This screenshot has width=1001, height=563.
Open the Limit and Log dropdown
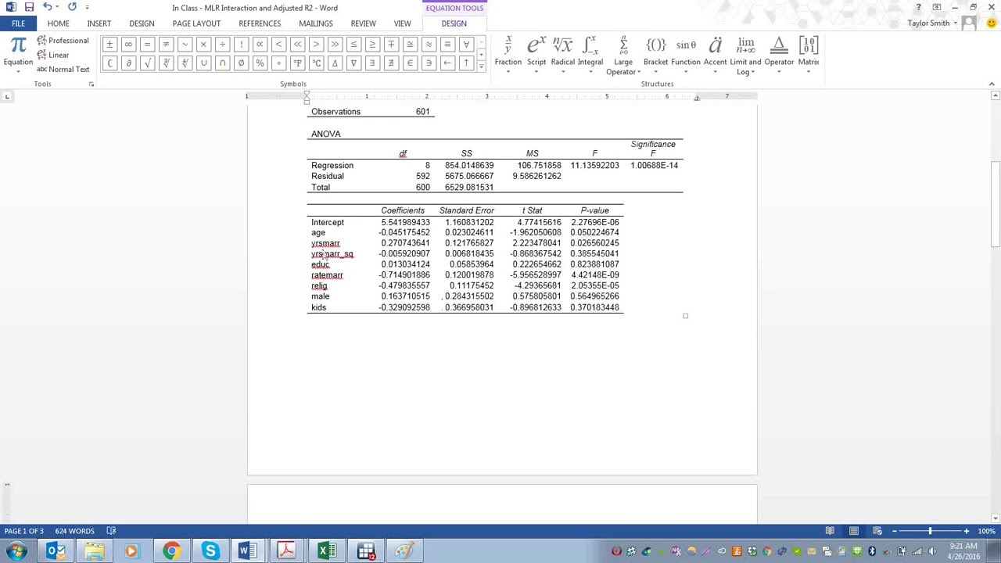tap(745, 56)
